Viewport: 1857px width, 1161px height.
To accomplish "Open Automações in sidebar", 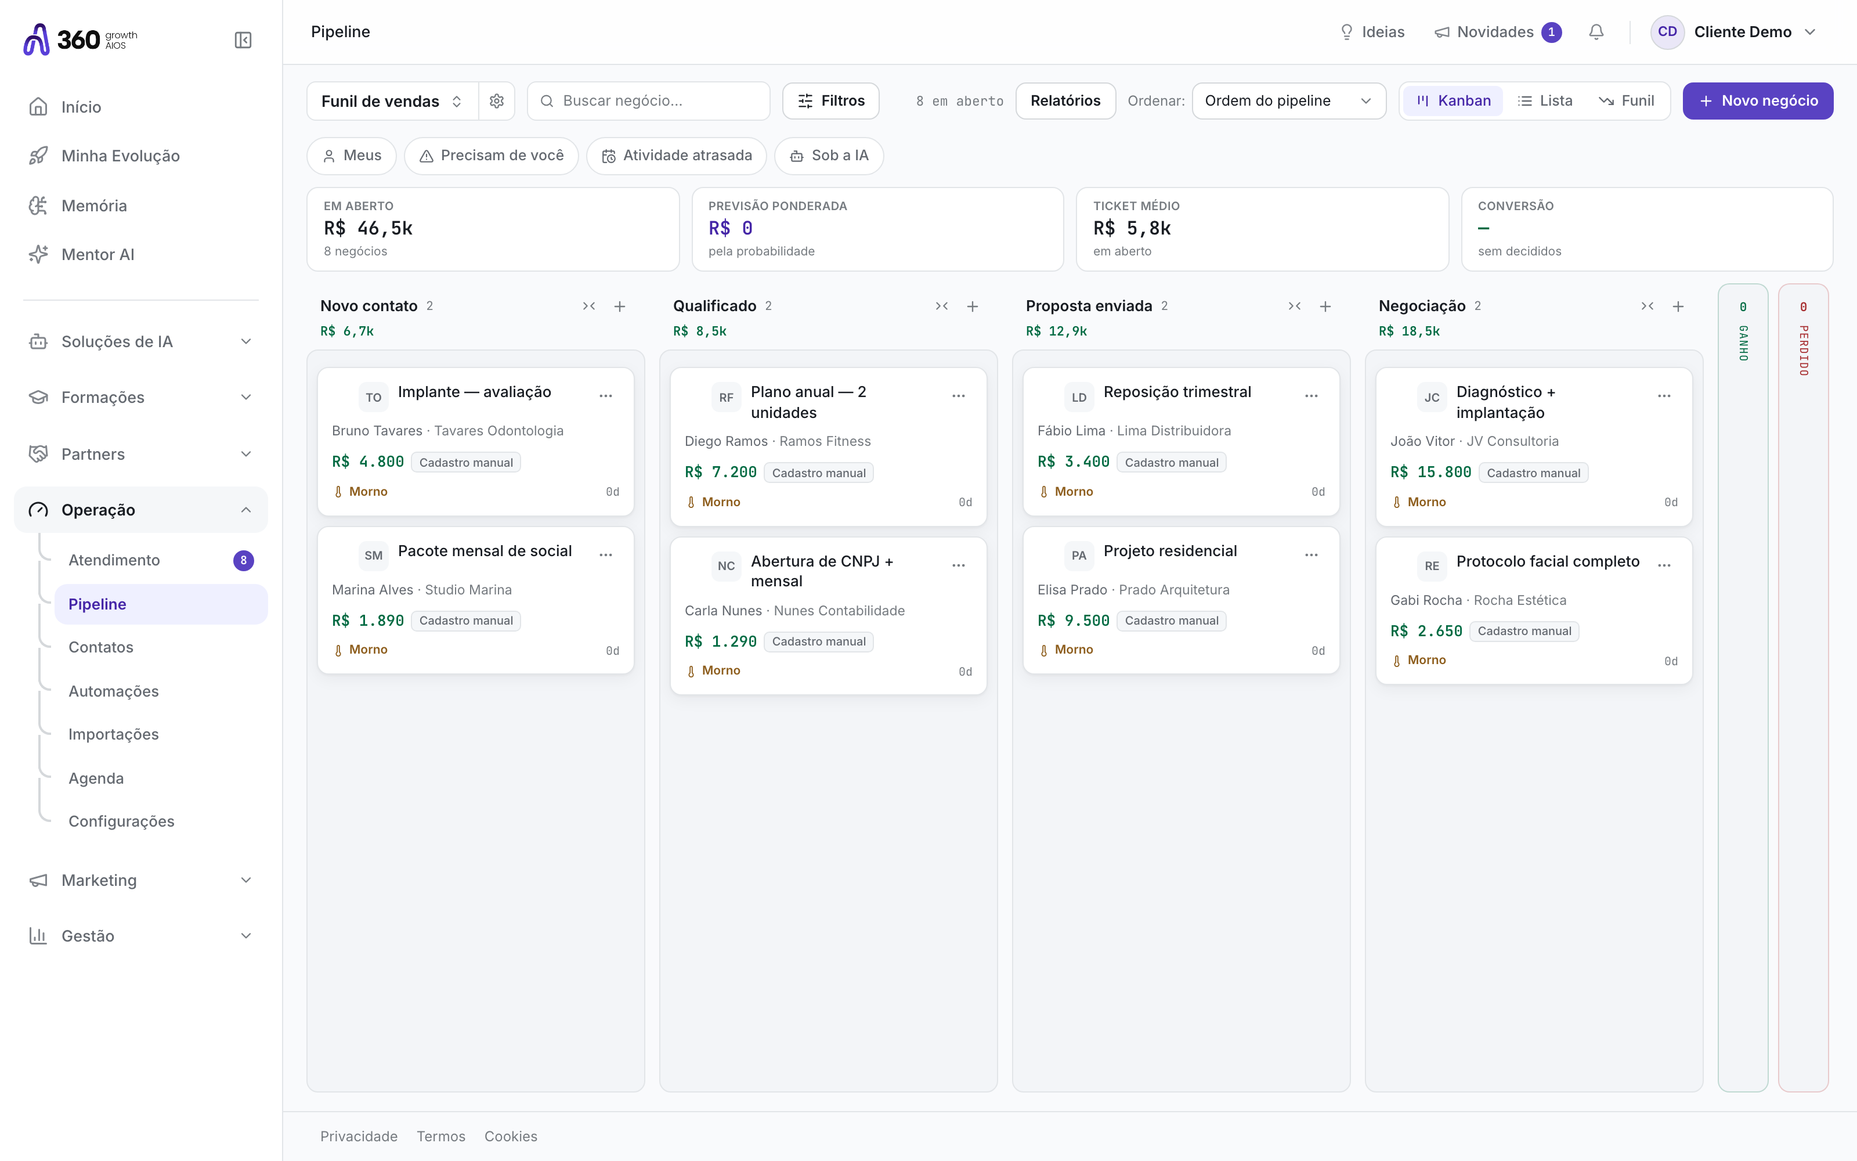I will point(161,691).
